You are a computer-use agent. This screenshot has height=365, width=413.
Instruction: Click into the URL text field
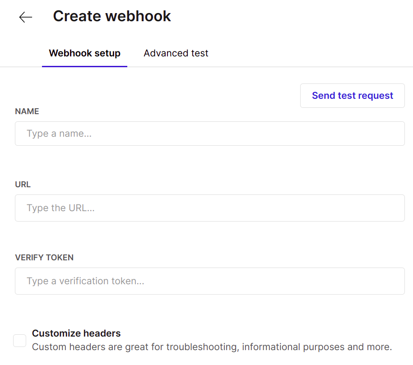(x=209, y=208)
